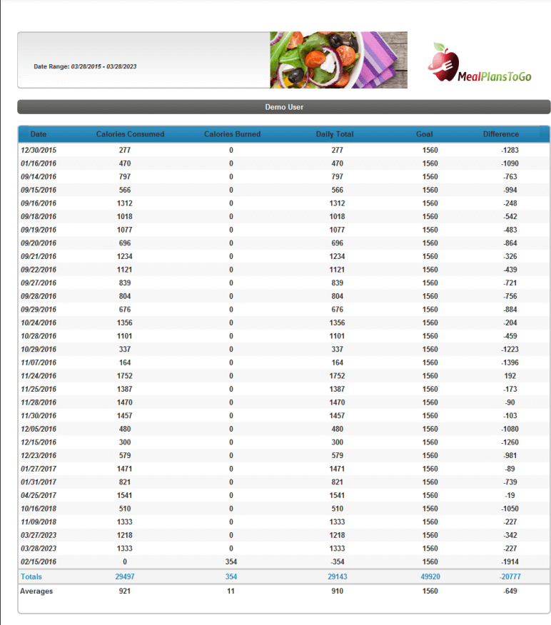Click date 11/25/2016
The image size is (551, 625).
(39, 389)
